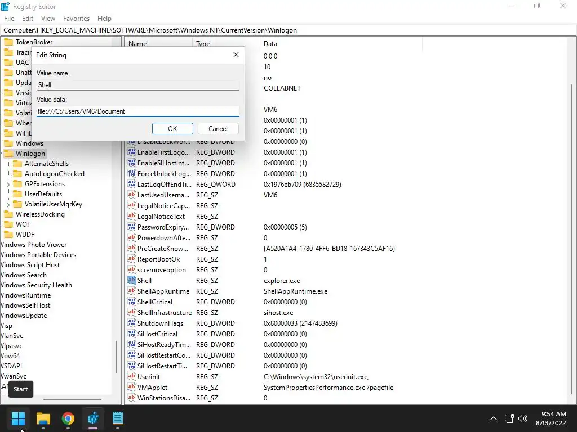Click the EnableFirstLogo... DWORD icon

(x=131, y=152)
